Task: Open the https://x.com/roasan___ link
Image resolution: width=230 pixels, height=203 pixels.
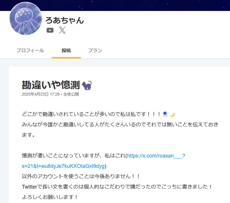Action: click(x=156, y=156)
